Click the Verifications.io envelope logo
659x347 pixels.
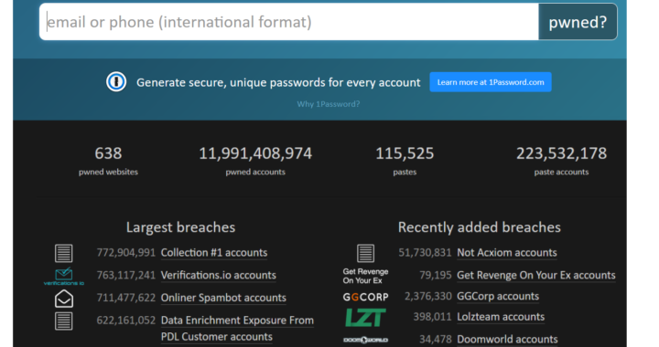tap(63, 277)
